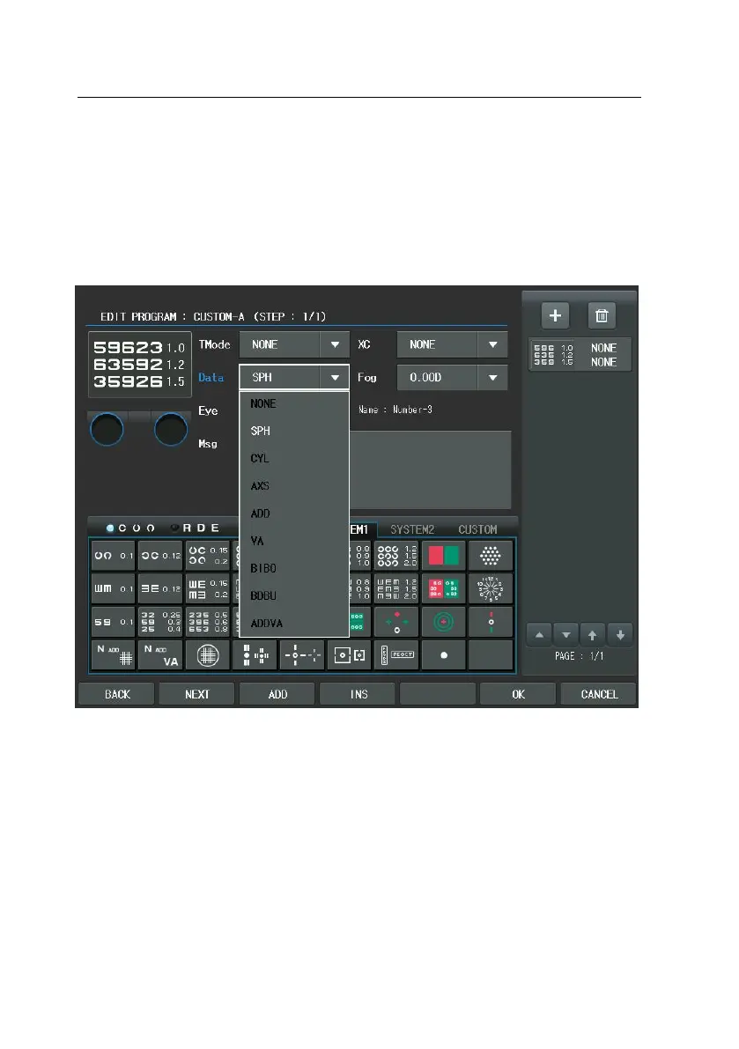739x1049 pixels.
Task: Select numbers chart 0.25 to 0.4
Action: pos(159,622)
